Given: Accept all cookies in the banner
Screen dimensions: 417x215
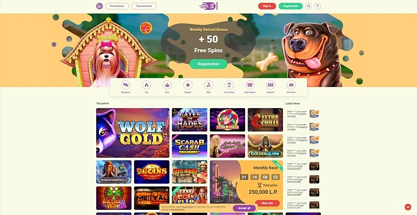Looking at the screenshot, I should [x=244, y=208].
